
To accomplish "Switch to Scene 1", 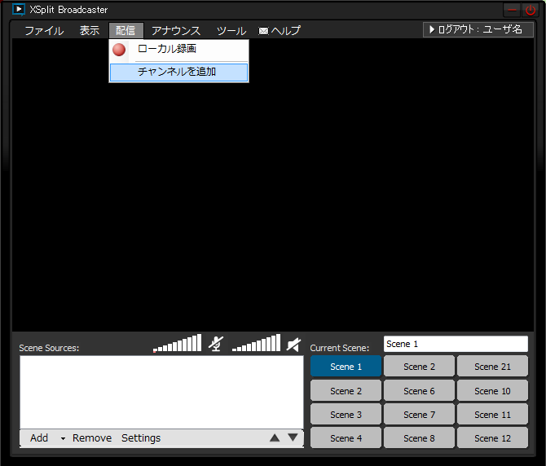I will 346,366.
